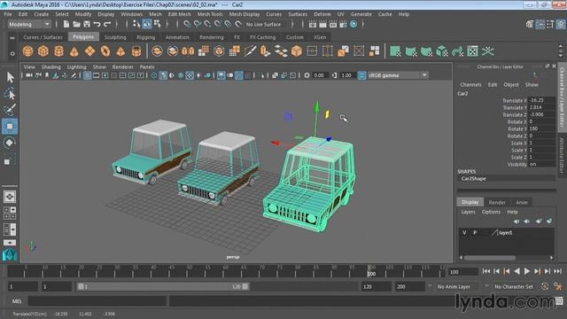
Task: Toggle viewport grid display button
Action: coord(88,75)
